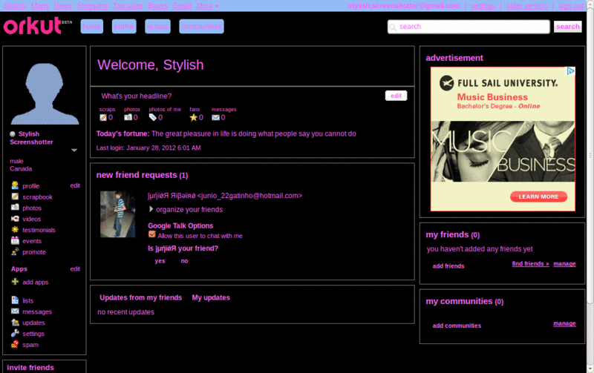Click manage link under my communities
The width and height of the screenshot is (594, 373).
click(564, 323)
